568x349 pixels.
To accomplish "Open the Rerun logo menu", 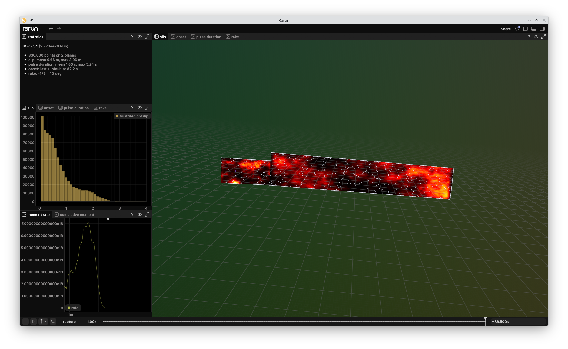I will tap(32, 29).
